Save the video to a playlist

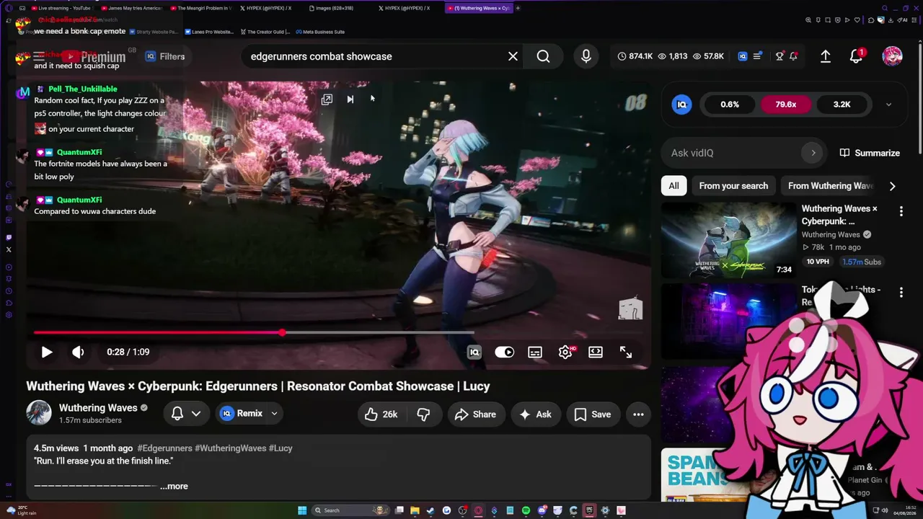(x=593, y=414)
